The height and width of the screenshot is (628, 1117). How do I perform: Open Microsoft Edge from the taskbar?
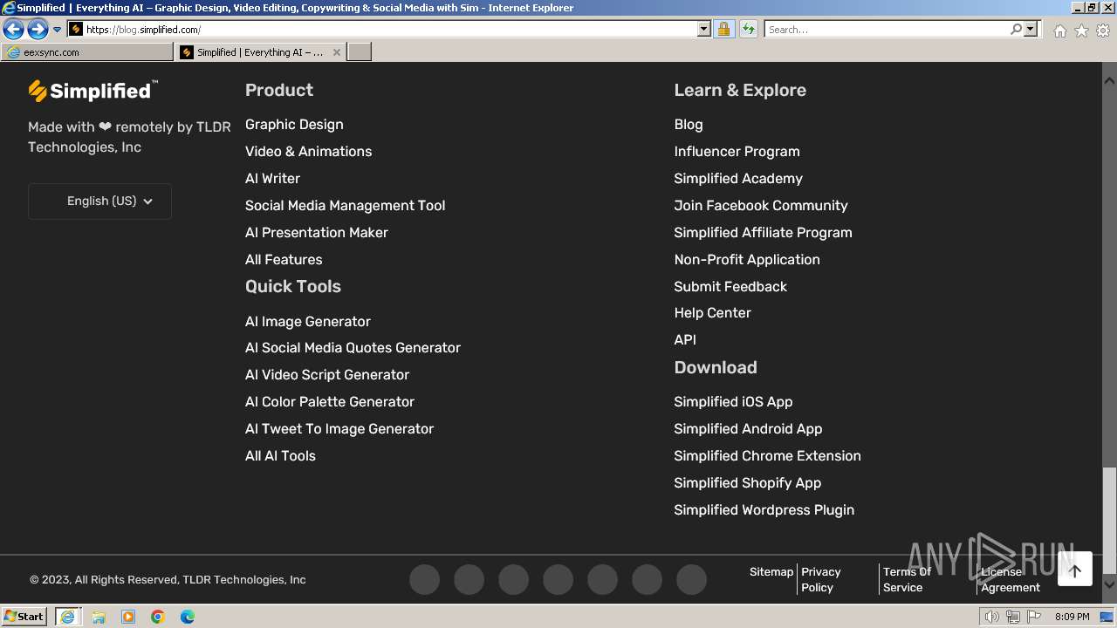(188, 617)
